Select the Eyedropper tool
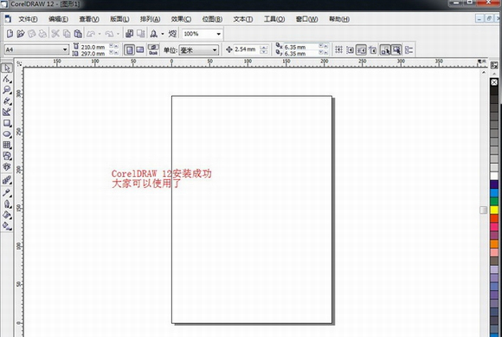The image size is (502, 350). (x=7, y=192)
